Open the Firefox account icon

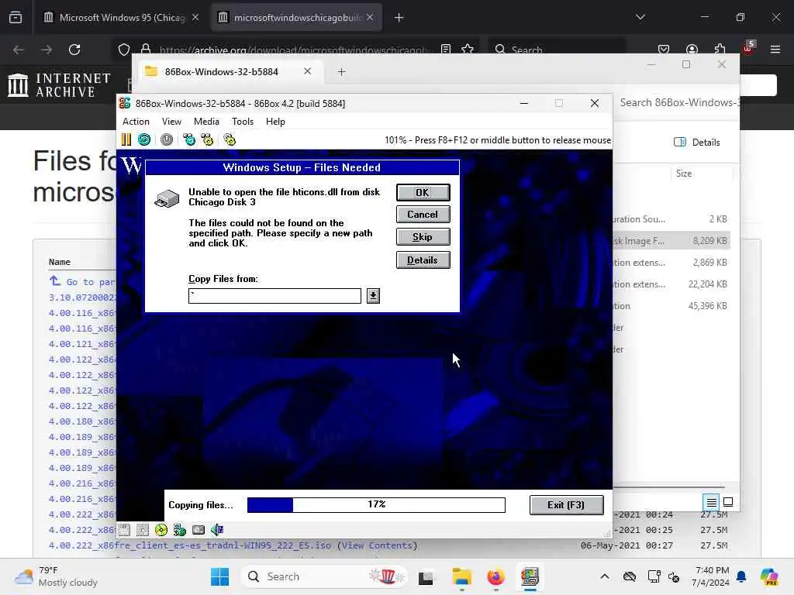(692, 50)
